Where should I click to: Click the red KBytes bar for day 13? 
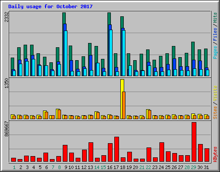91,152
